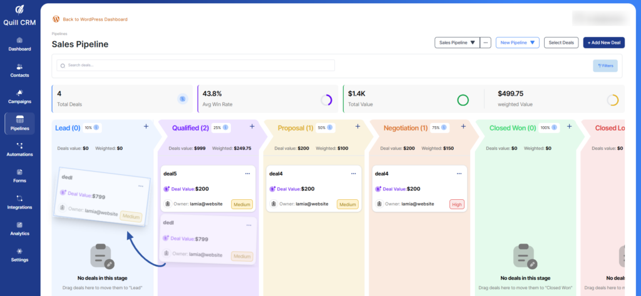641x296 pixels.
Task: Select the Pipelines sidebar tab
Action: [19, 123]
